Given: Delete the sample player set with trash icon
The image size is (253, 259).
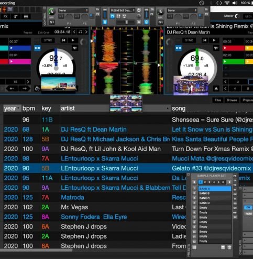Looking at the screenshot, I should (229, 247).
